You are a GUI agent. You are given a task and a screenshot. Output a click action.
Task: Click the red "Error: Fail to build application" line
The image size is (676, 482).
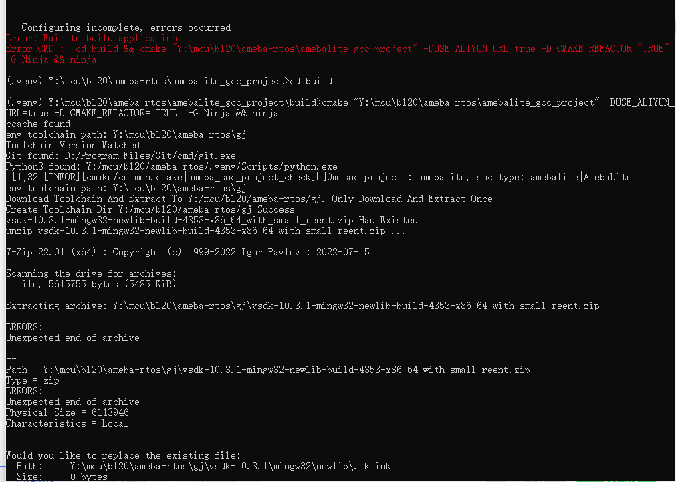click(x=92, y=38)
